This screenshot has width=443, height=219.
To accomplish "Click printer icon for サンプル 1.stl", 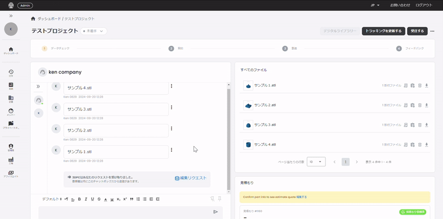I will [406, 85].
